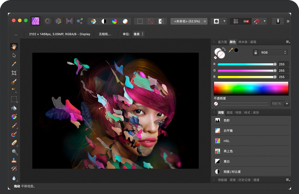This screenshot has height=194, width=299.
Task: Select the Move arrow tool
Action: (14, 55)
